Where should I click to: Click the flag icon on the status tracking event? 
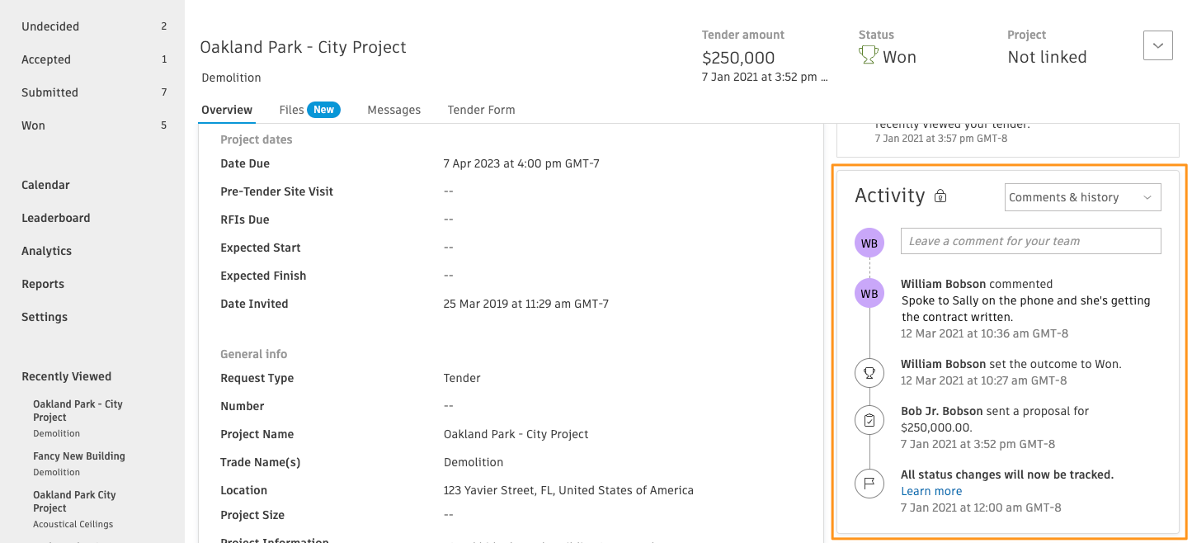869,484
